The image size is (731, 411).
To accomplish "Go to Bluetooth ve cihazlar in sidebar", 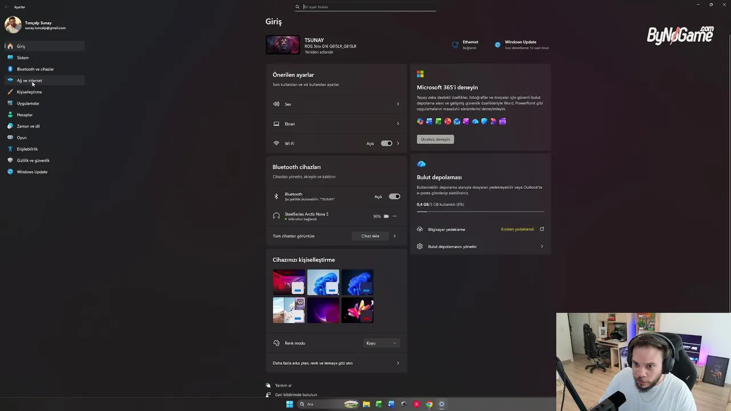I will (45, 69).
